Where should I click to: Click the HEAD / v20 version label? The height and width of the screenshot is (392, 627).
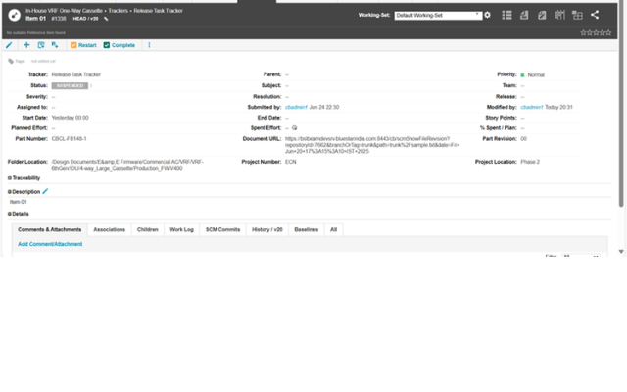(85, 19)
